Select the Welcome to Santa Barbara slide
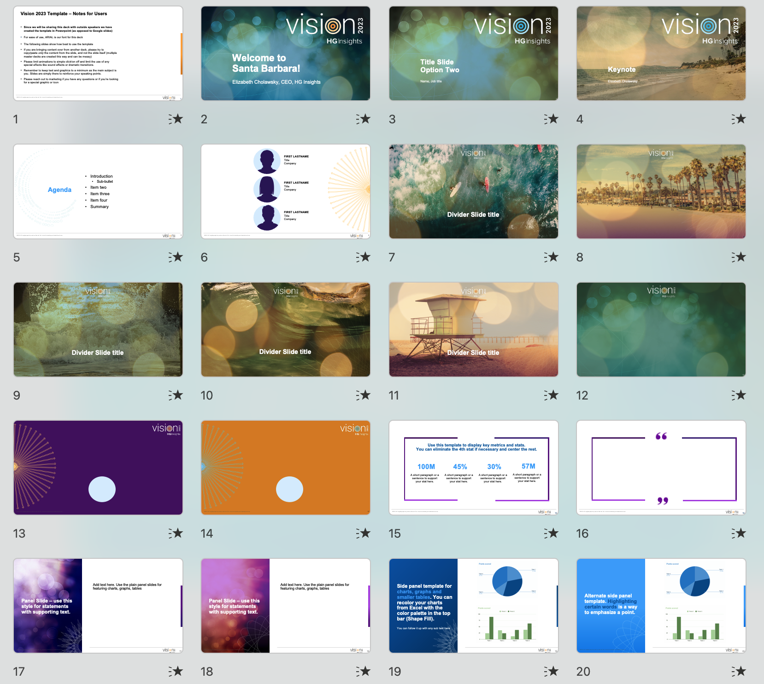 [x=285, y=53]
